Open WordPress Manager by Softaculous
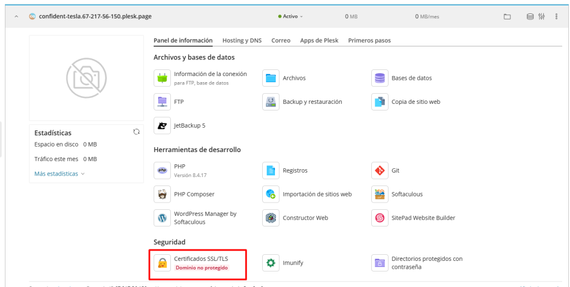Viewport: 570px width, 287px height. coord(163,218)
